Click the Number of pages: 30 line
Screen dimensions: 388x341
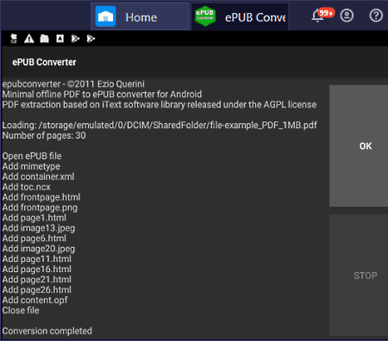[x=44, y=135]
